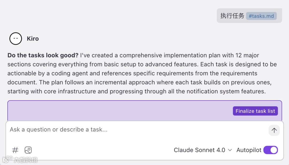Click the 大数跨境 watermark text
Image resolution: width=289 pixels, height=165 pixels.
[x=26, y=160]
